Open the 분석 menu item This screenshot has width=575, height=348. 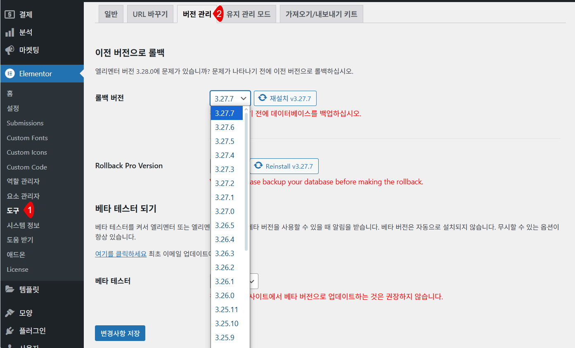[x=42, y=32]
